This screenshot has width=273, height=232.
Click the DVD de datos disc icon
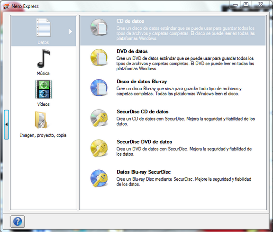tap(99, 57)
